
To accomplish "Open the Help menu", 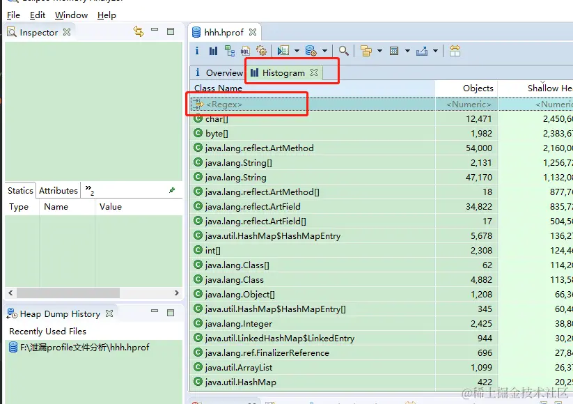I will (107, 15).
